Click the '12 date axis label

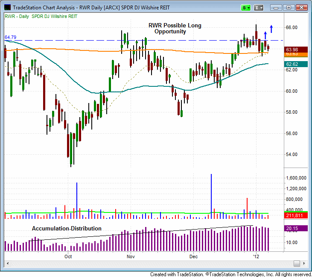(x=256, y=256)
